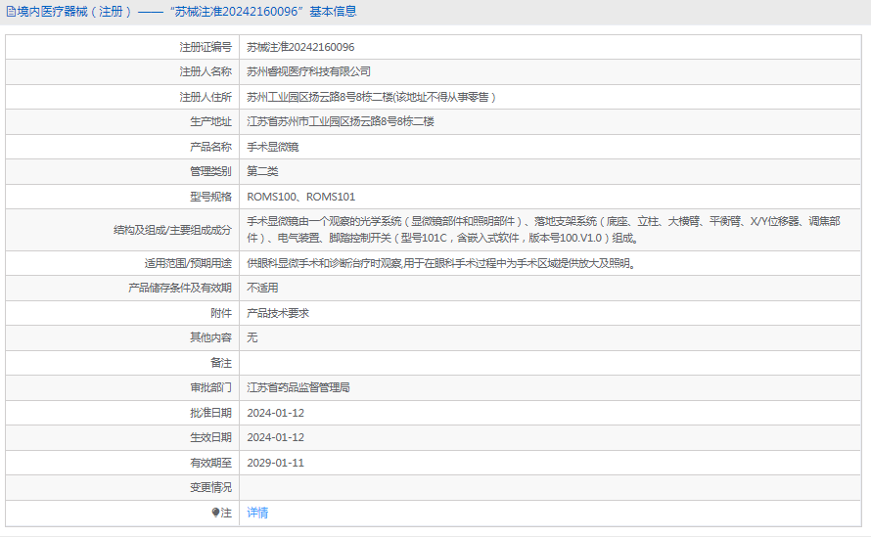This screenshot has height=537, width=871.
Task: Select intended use text 供眼科显微手术和诊断治疗时观察
Action: 441,263
